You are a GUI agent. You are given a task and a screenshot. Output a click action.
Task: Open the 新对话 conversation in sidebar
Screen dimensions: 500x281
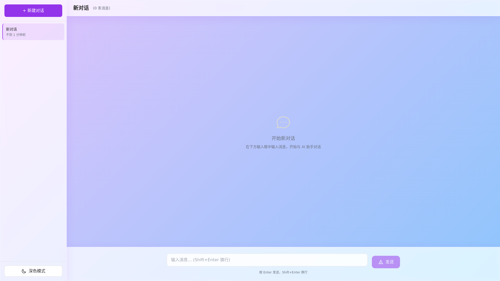coord(33,32)
